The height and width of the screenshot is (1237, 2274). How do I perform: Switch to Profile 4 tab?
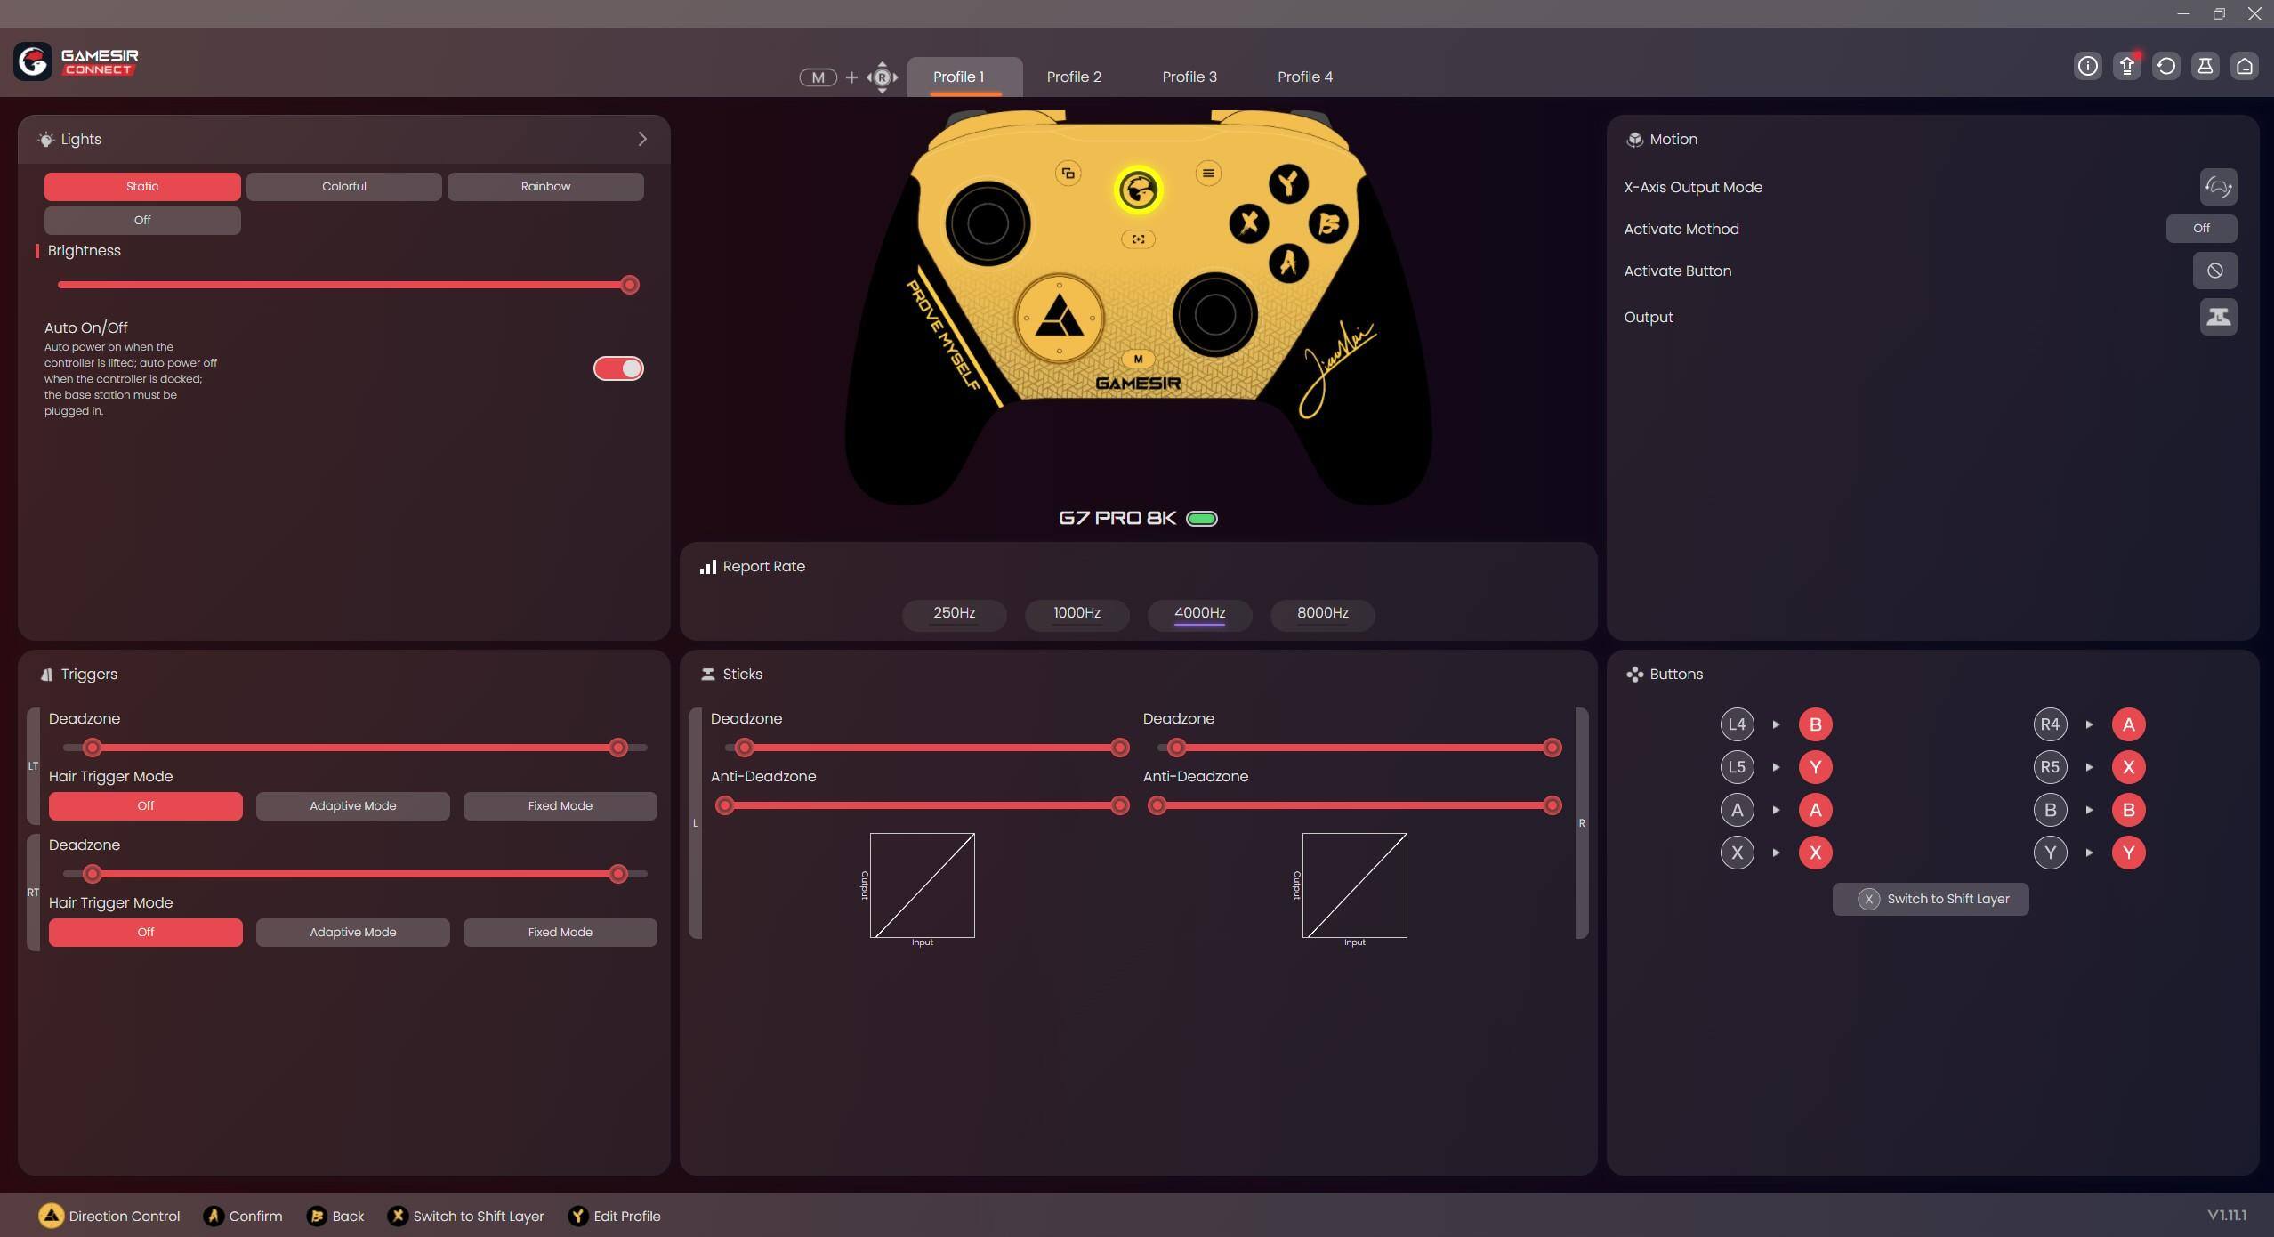(1305, 77)
